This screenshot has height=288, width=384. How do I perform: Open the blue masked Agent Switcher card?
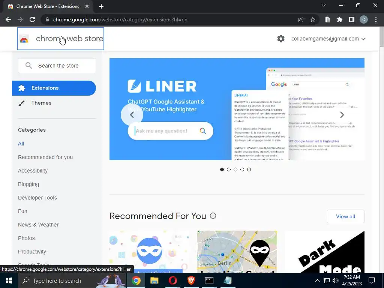(x=149, y=252)
